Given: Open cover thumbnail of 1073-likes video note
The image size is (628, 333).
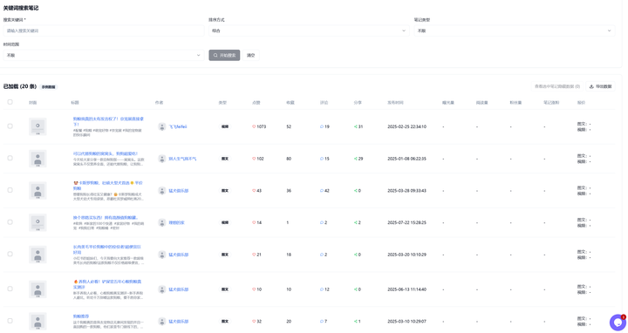Looking at the screenshot, I should pyautogui.click(x=38, y=126).
